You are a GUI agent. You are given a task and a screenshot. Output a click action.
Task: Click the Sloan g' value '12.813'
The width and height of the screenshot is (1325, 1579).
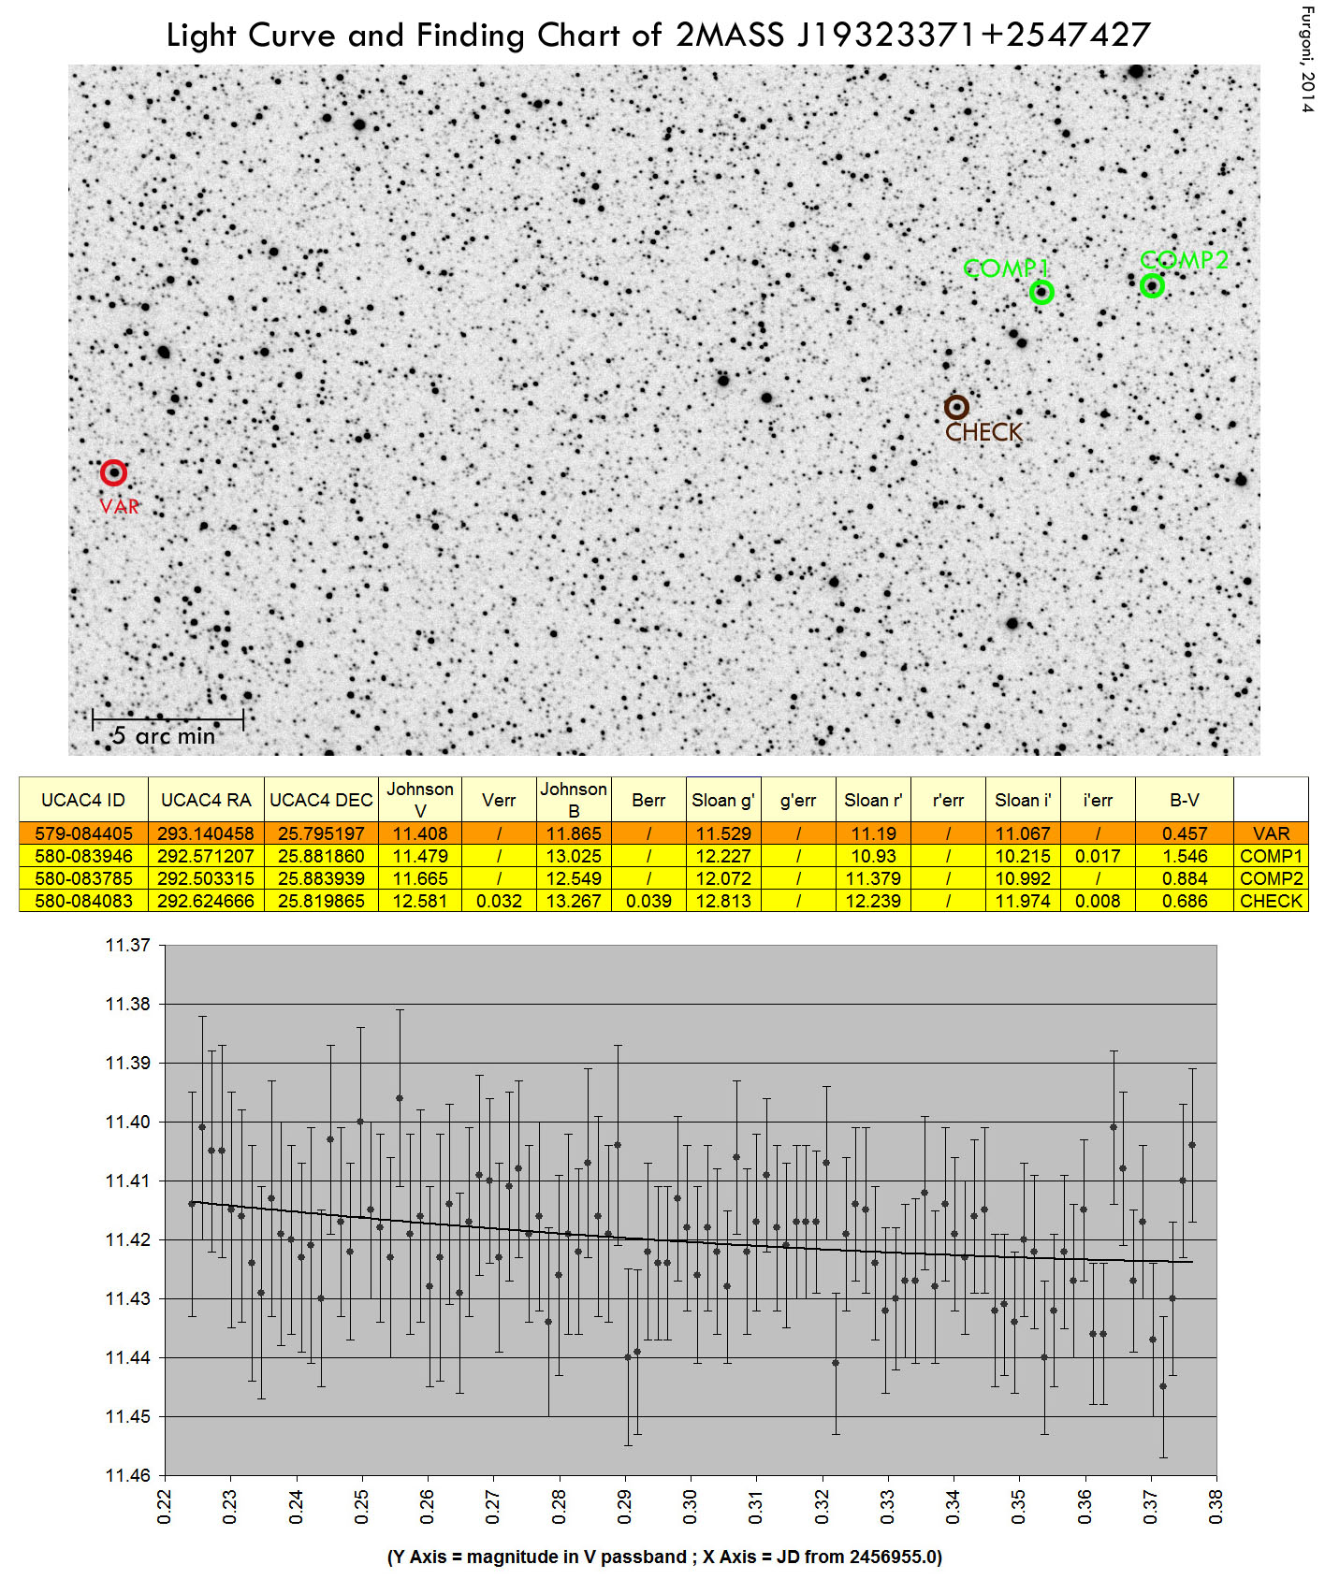click(723, 901)
